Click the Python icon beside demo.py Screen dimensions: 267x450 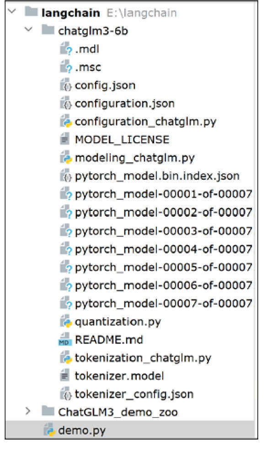tap(49, 430)
